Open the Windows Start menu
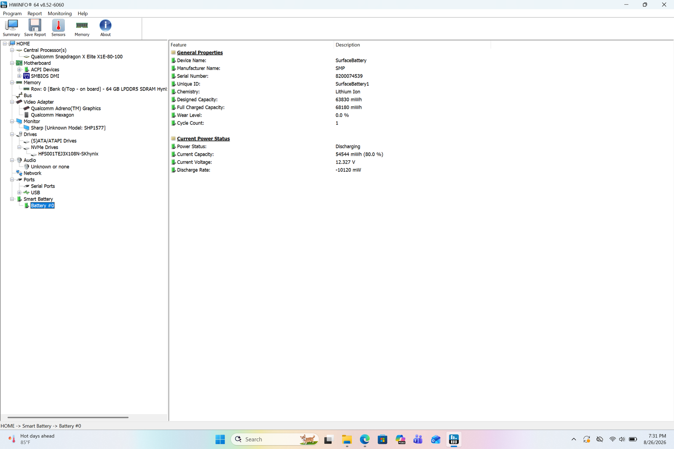674x449 pixels. coord(220,439)
